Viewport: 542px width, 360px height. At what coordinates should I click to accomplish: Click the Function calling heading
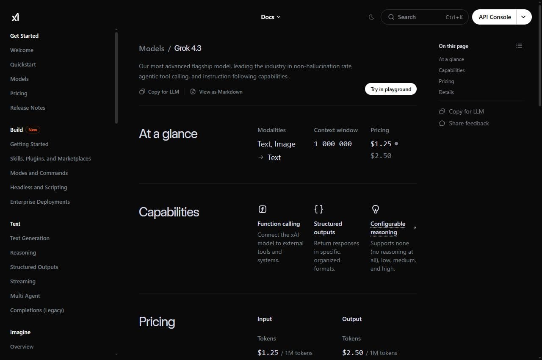point(279,224)
